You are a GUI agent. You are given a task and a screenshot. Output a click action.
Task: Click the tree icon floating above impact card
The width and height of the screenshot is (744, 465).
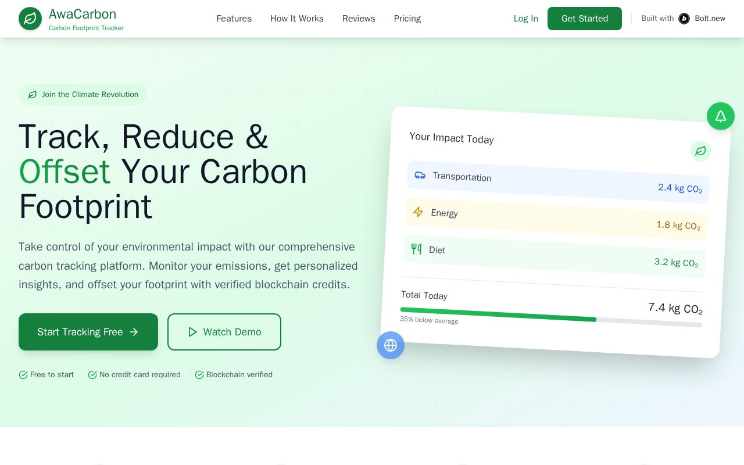pyautogui.click(x=721, y=116)
